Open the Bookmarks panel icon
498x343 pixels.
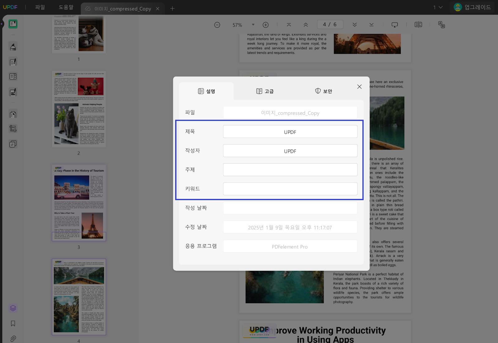coord(13,323)
